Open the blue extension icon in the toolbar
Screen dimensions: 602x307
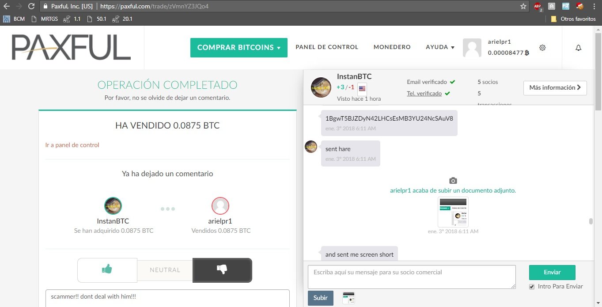pos(565,7)
